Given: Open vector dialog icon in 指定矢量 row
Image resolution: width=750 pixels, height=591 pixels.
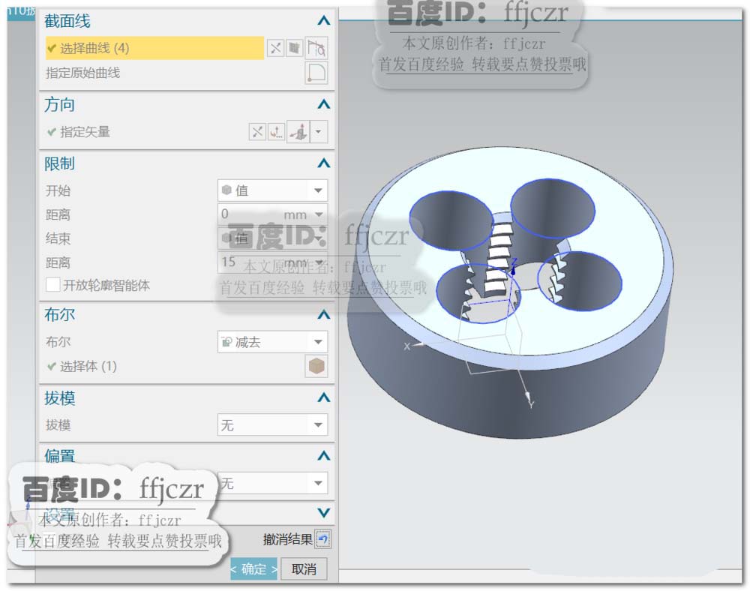Looking at the screenshot, I should click(276, 131).
